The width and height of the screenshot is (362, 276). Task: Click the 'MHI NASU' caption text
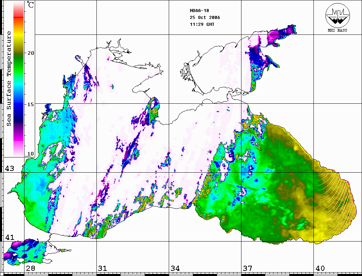pyautogui.click(x=337, y=30)
